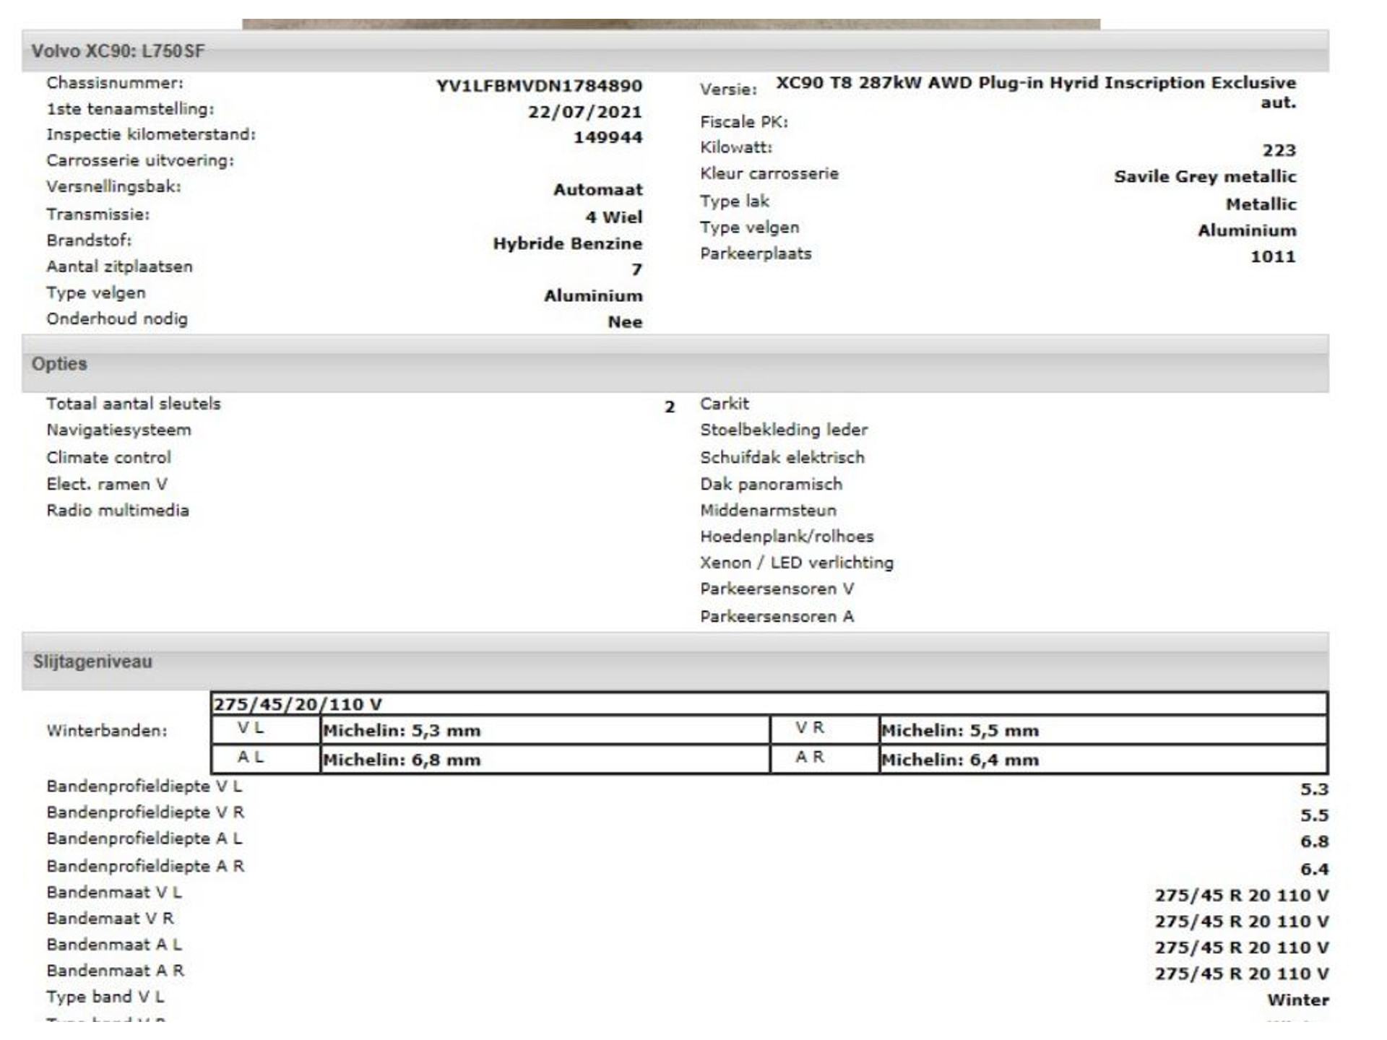Click the Totaal aantal sleutels option

click(134, 404)
